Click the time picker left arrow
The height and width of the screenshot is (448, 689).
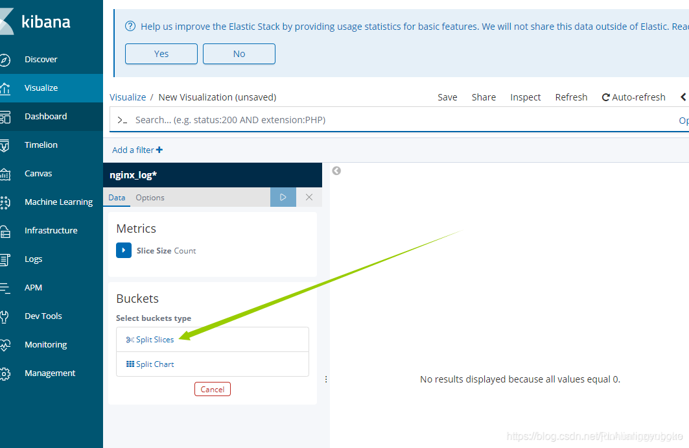[683, 97]
